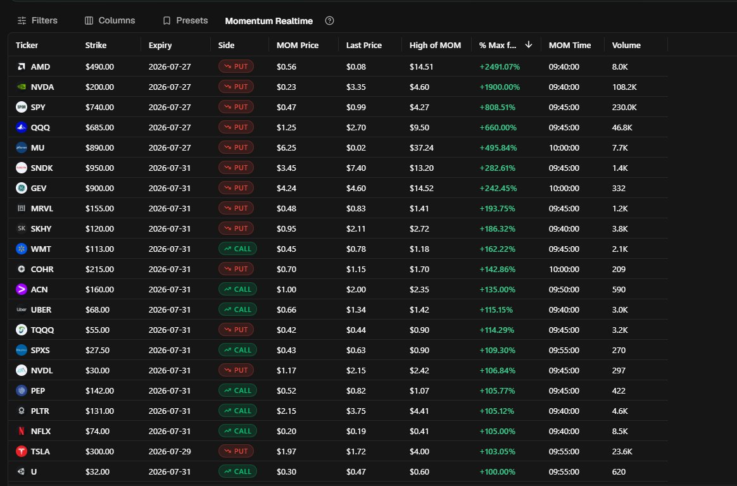Select the +1900.00% value in NVDA row

[x=499, y=87]
